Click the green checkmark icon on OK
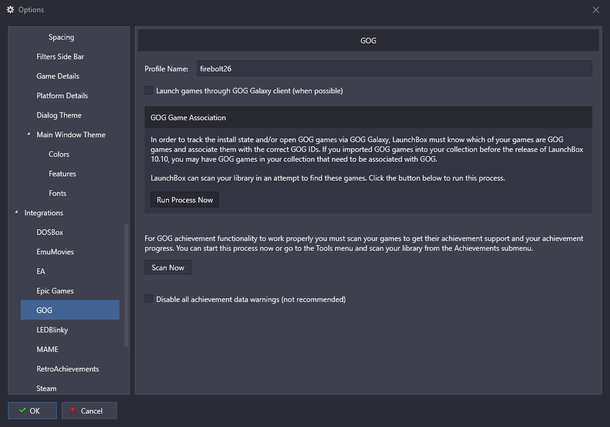The width and height of the screenshot is (610, 427). (x=23, y=411)
